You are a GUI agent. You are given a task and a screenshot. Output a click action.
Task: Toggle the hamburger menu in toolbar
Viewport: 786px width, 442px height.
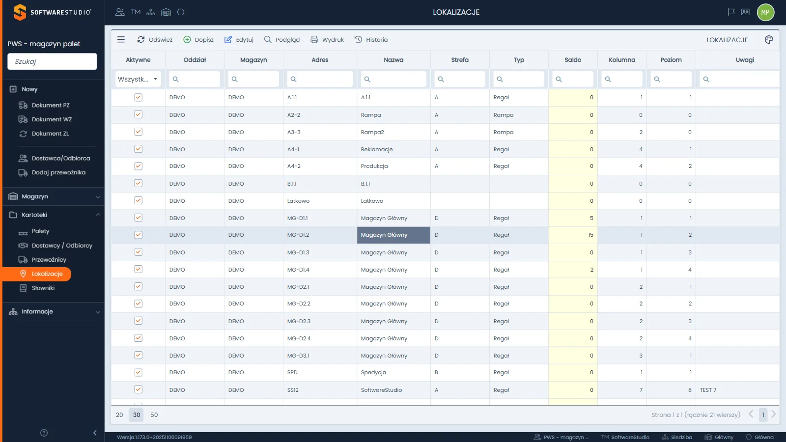click(x=121, y=40)
